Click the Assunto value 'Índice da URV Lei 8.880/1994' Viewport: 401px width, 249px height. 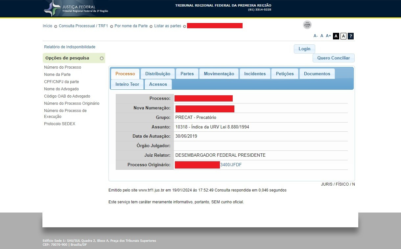[220, 127]
